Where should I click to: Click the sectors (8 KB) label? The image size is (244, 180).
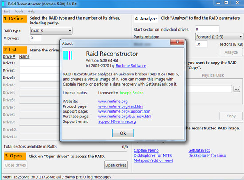coord(231,44)
